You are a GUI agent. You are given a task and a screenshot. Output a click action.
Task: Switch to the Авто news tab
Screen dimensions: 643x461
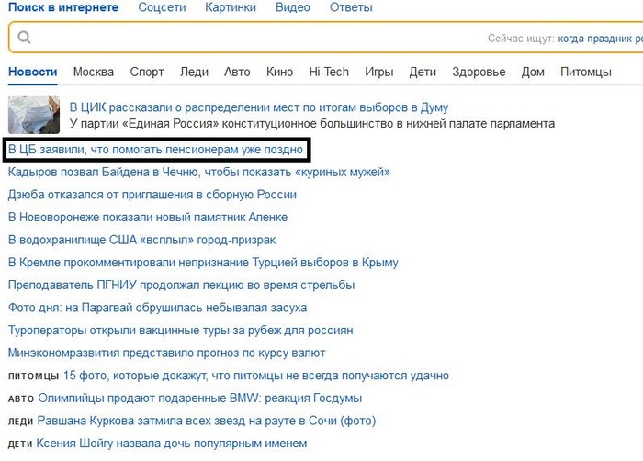tap(237, 72)
